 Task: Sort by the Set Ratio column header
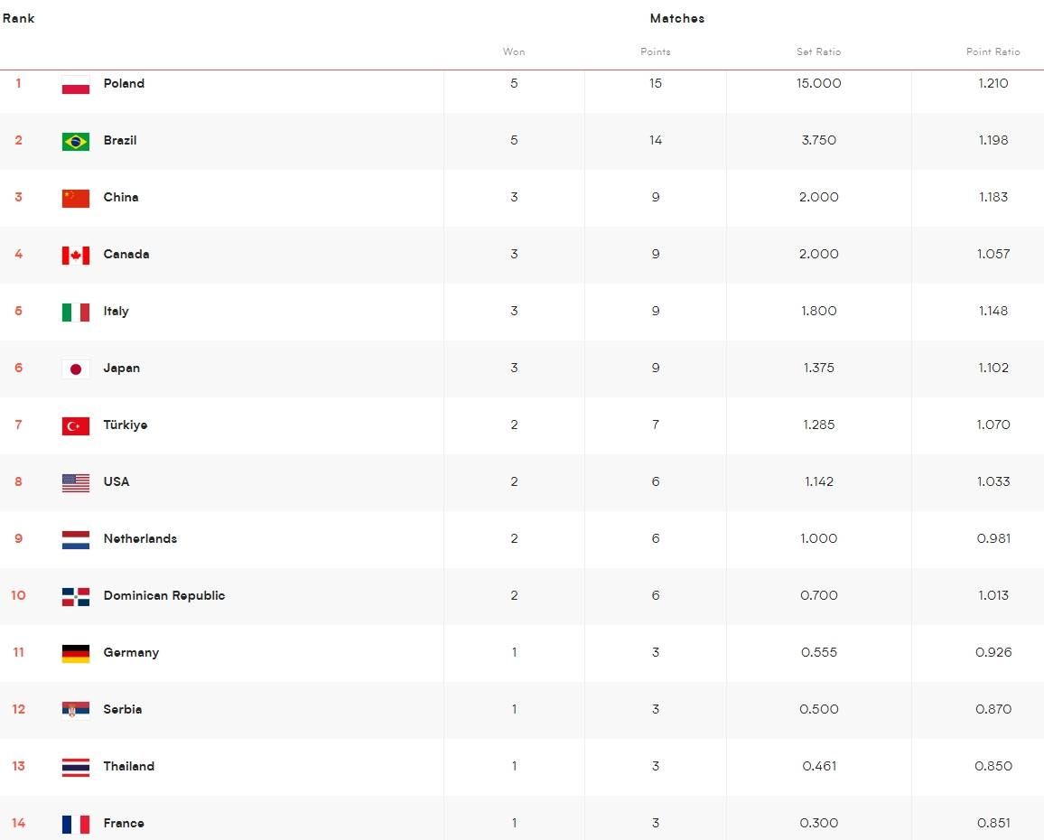coord(818,51)
